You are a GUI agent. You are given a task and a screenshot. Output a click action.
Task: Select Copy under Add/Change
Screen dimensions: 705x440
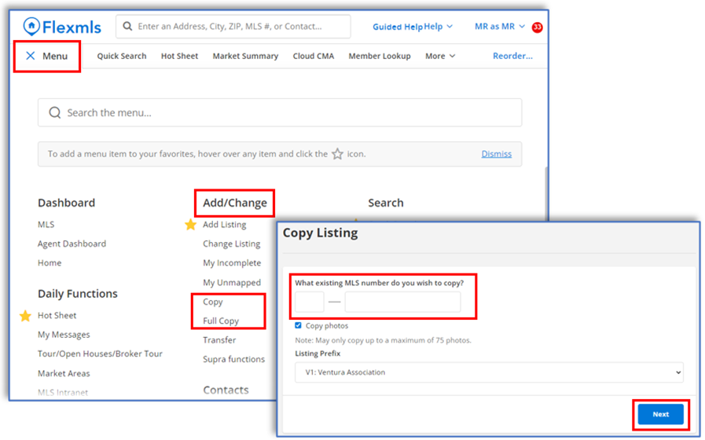pyautogui.click(x=213, y=302)
